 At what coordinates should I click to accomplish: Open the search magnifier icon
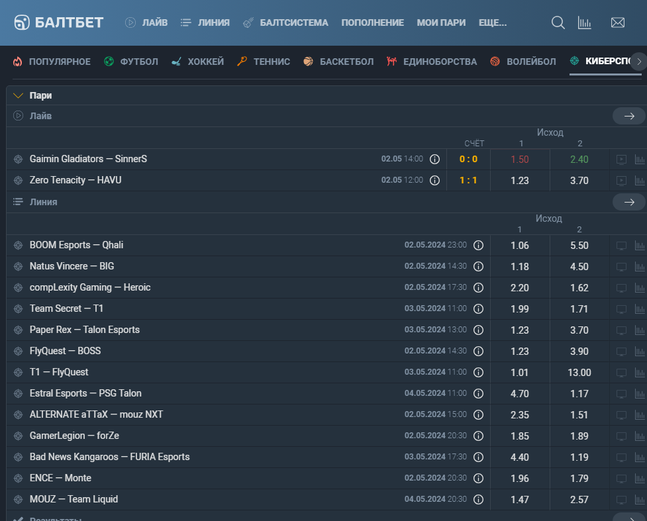[x=558, y=23]
